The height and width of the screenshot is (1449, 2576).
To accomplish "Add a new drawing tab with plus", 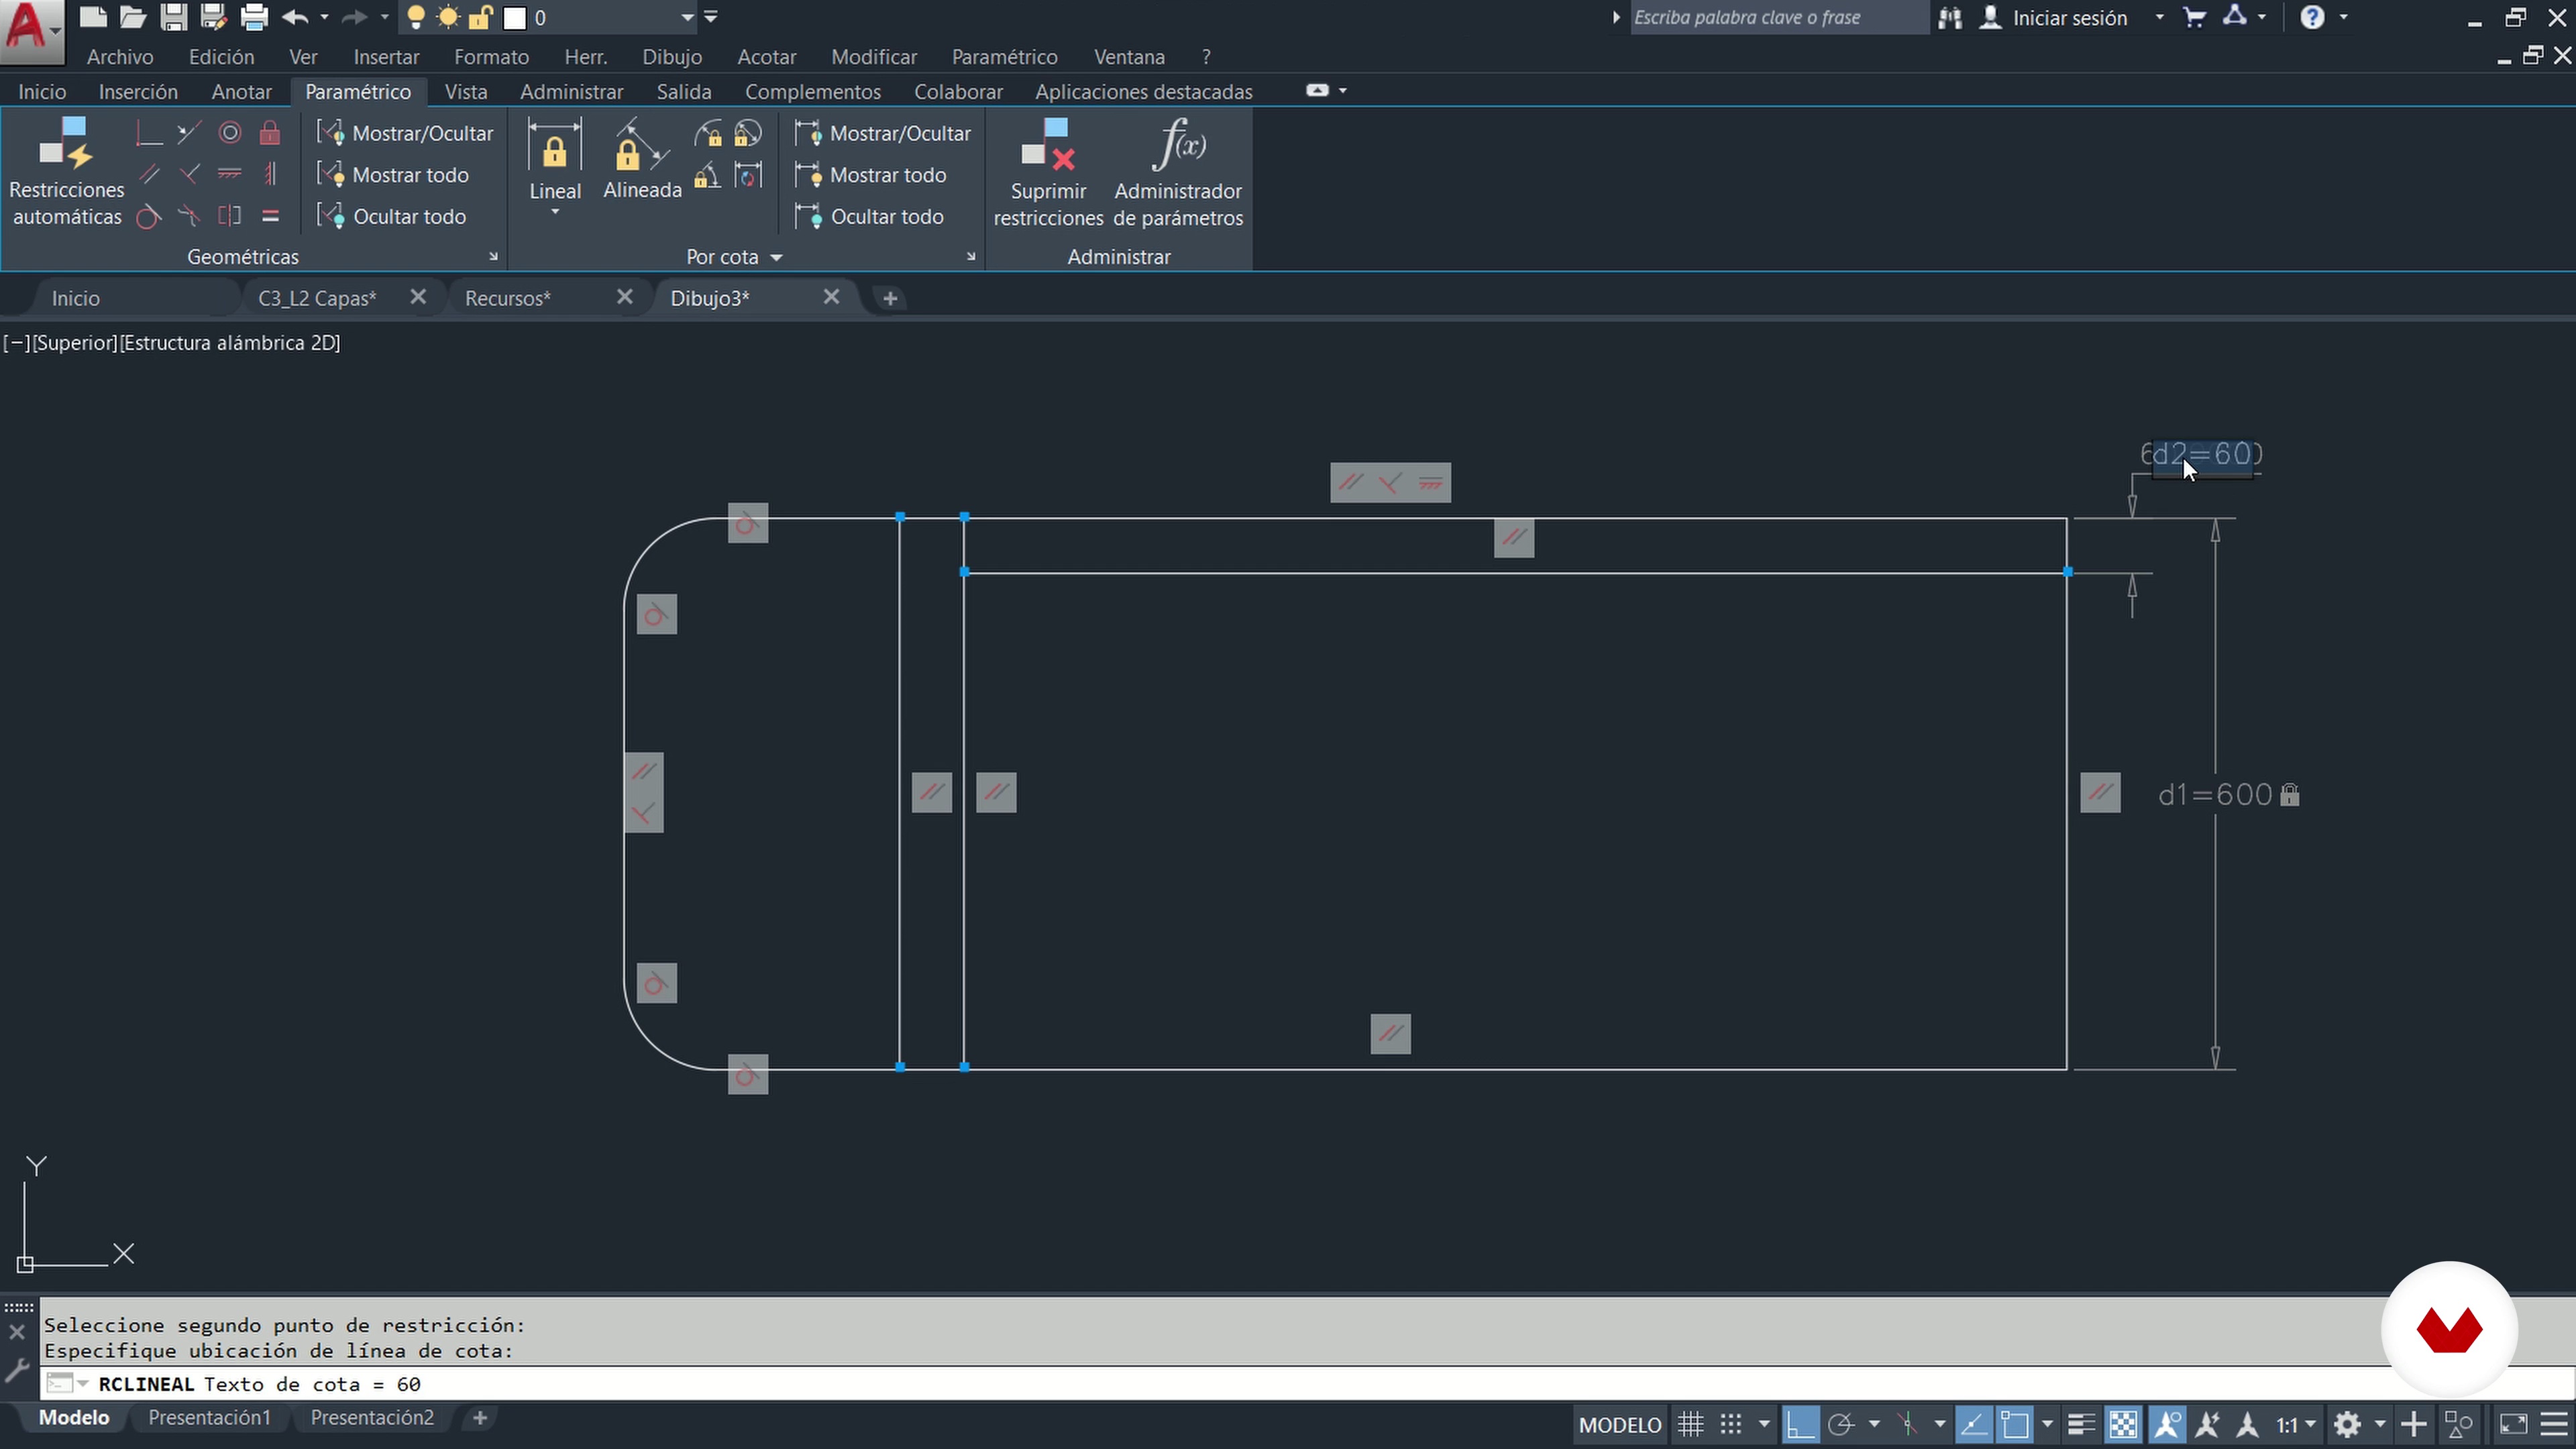I will coord(890,298).
